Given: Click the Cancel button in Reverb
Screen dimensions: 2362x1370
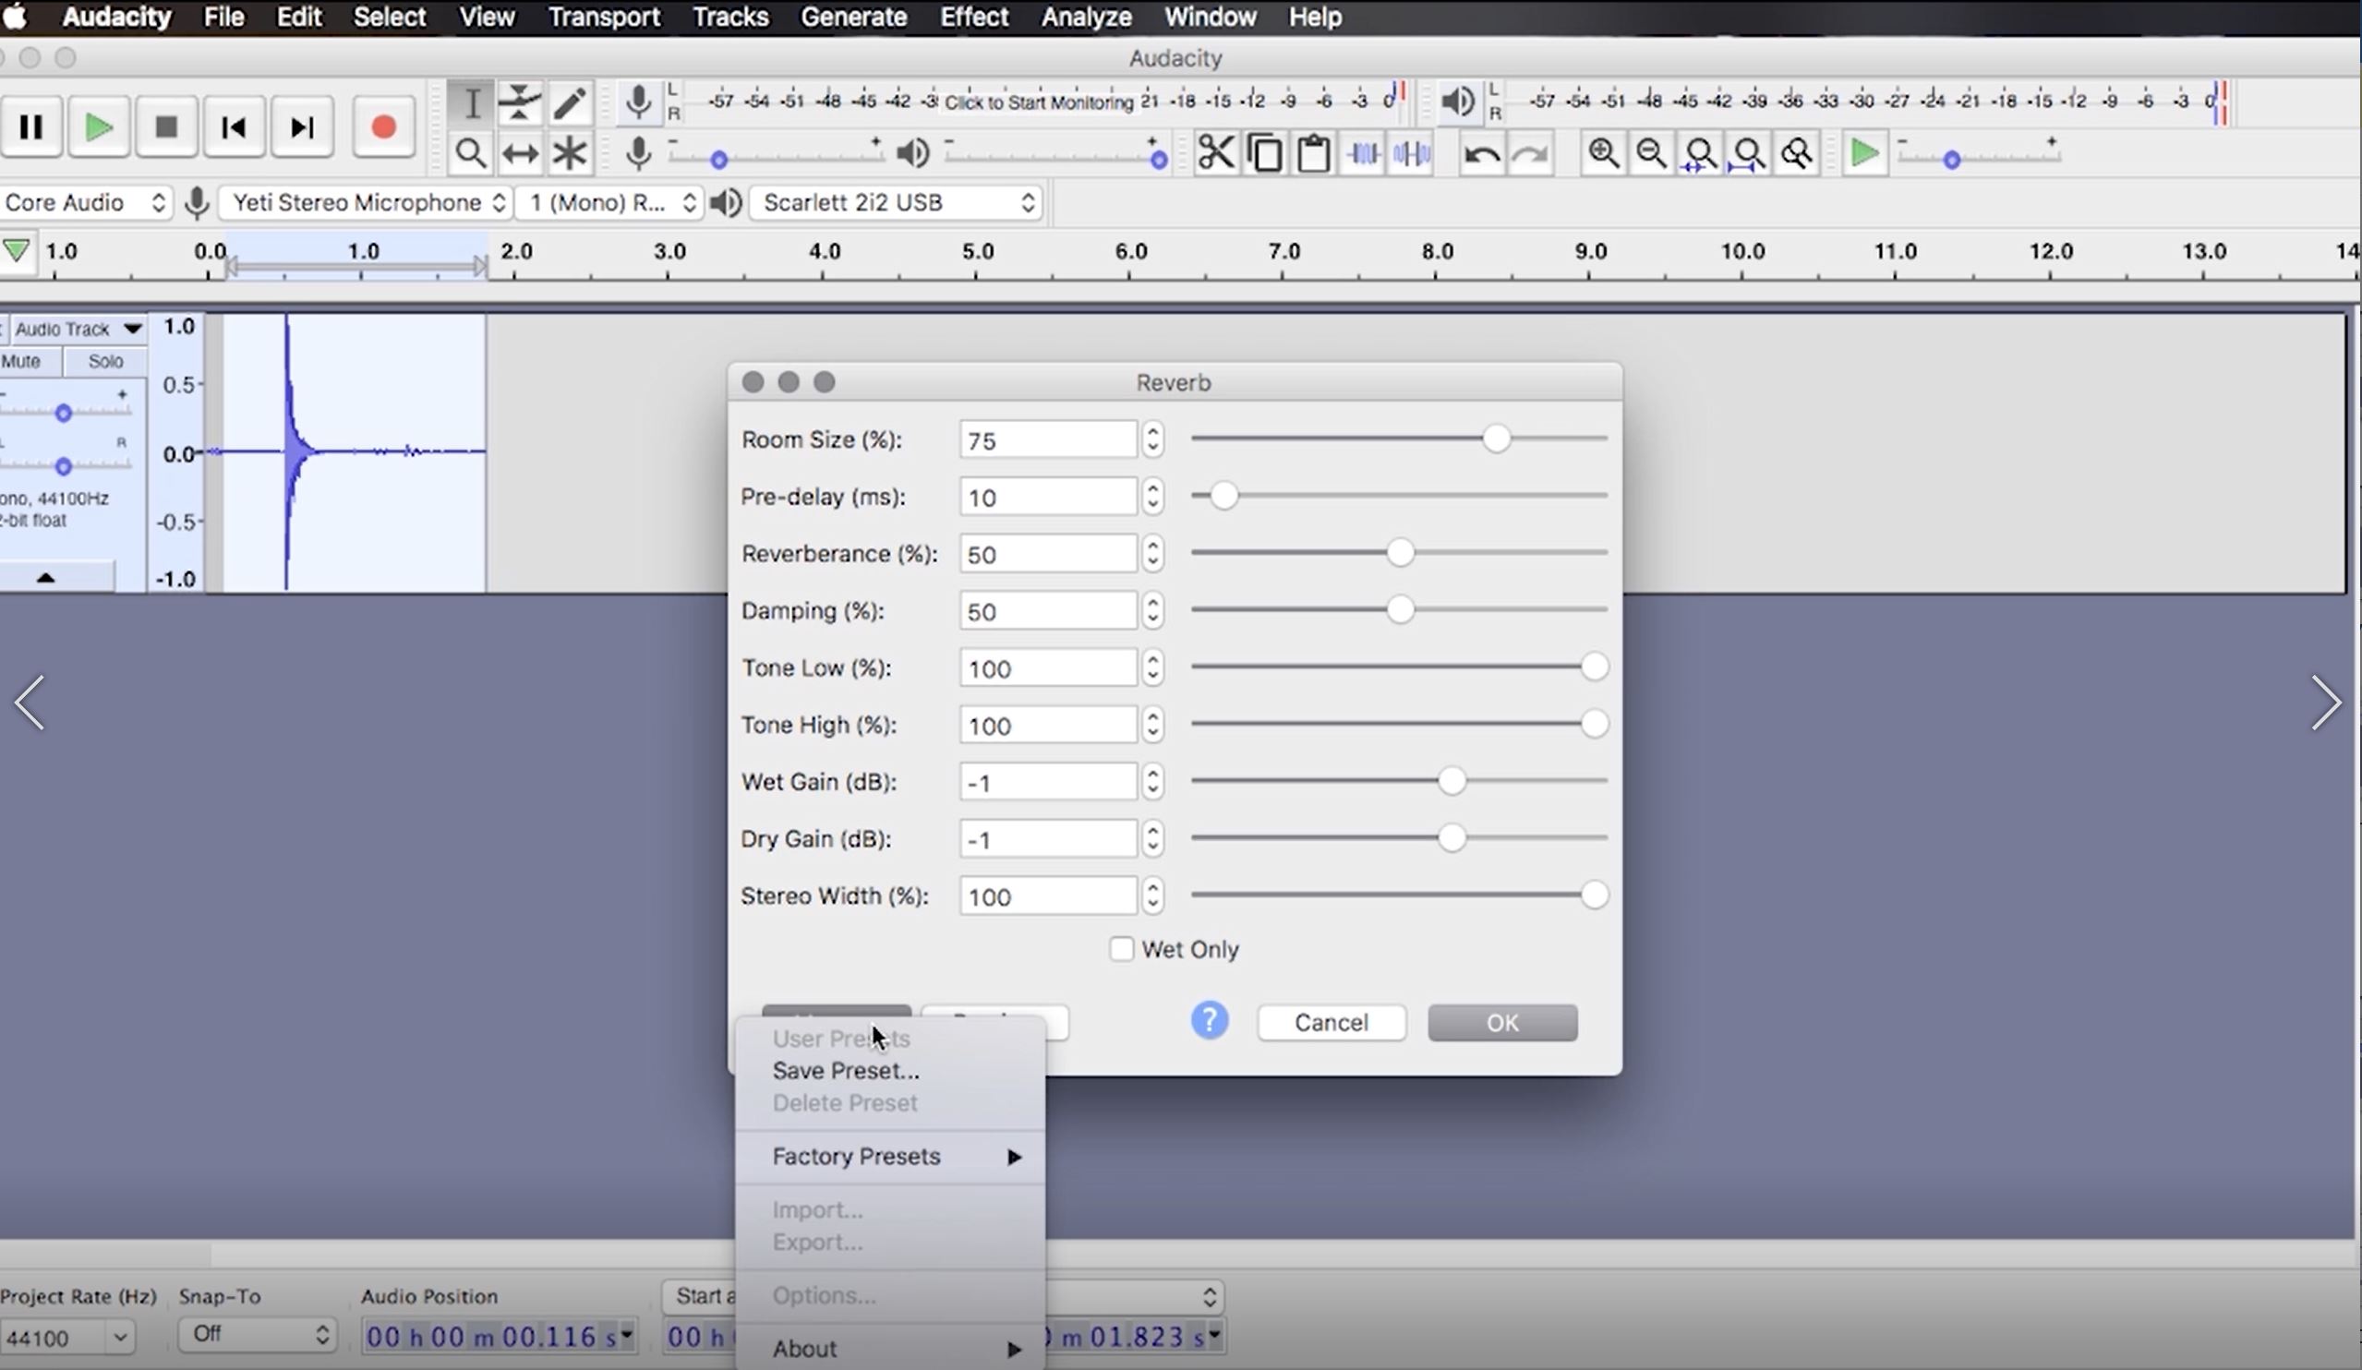Looking at the screenshot, I should (x=1330, y=1022).
